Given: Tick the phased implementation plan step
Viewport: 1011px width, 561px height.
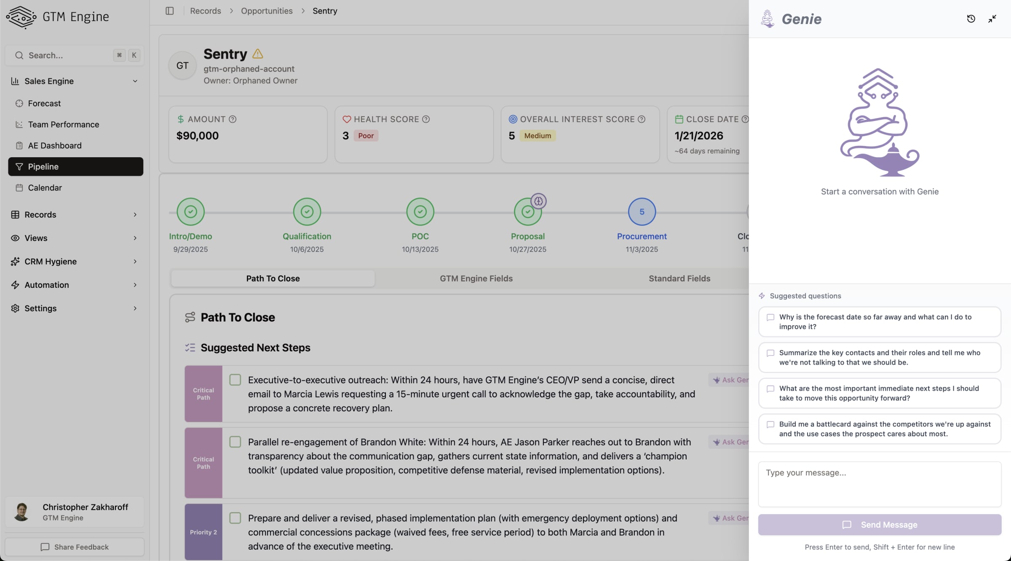Looking at the screenshot, I should click(235, 518).
